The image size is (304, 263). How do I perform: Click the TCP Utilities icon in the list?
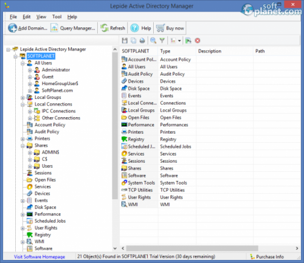(x=124, y=190)
